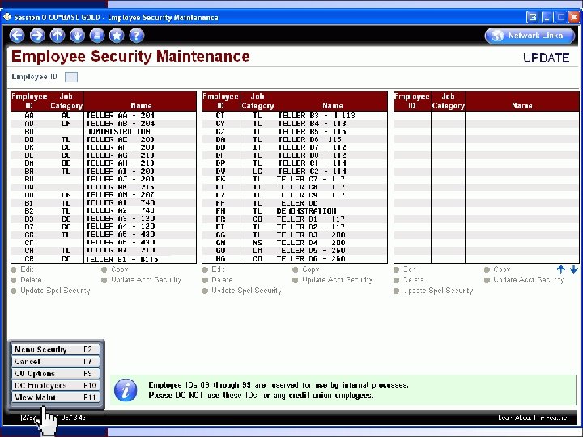The height and width of the screenshot is (437, 583).
Task: Select Delete option under third employee table
Action: 409,280
